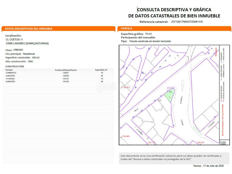232x174 pixels.
Task: Click the 'VIVIENDA' table row
Action: [58, 79]
